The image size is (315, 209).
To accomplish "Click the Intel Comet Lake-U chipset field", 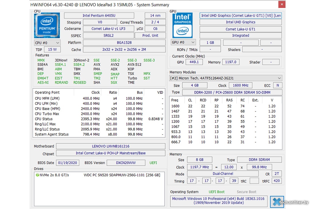I will click(x=111, y=153).
